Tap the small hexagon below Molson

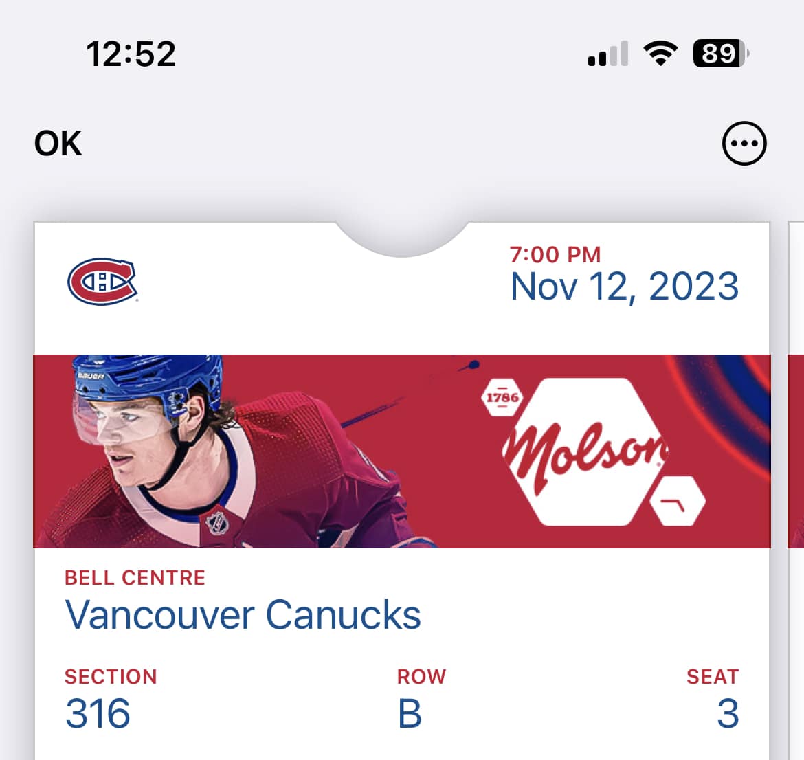tap(678, 503)
